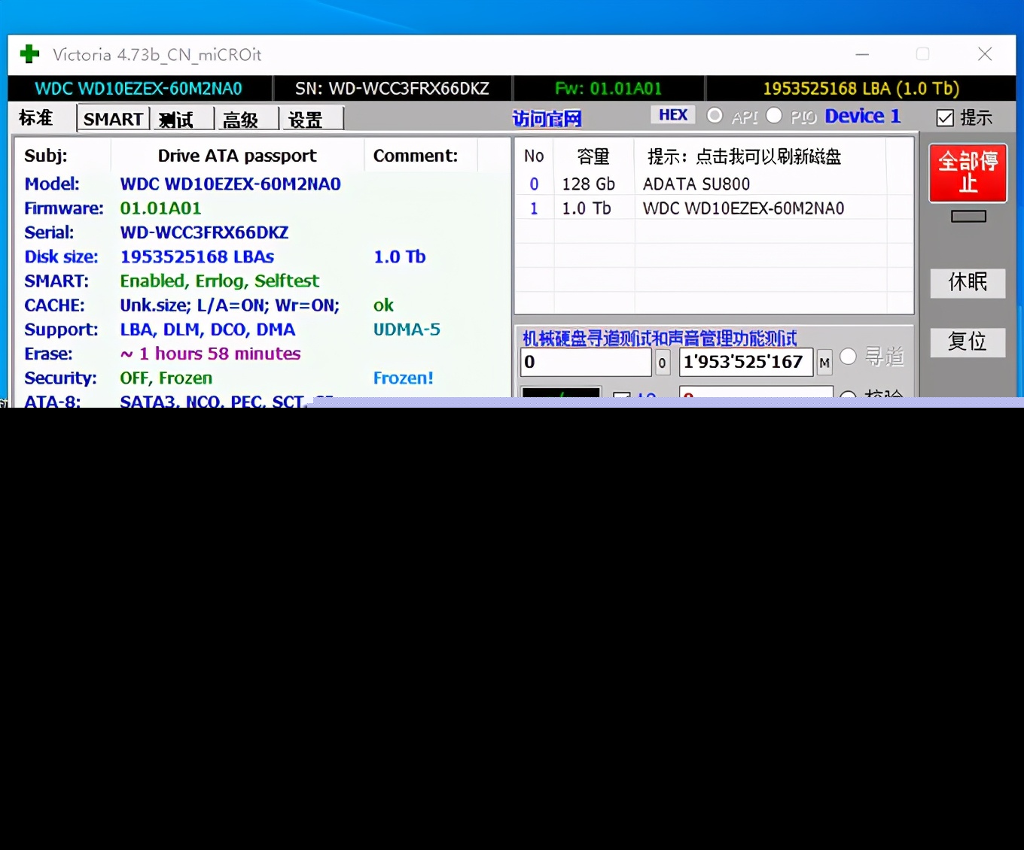The width and height of the screenshot is (1024, 850).
Task: Click the 128 Gb capacity cell
Action: click(x=588, y=184)
